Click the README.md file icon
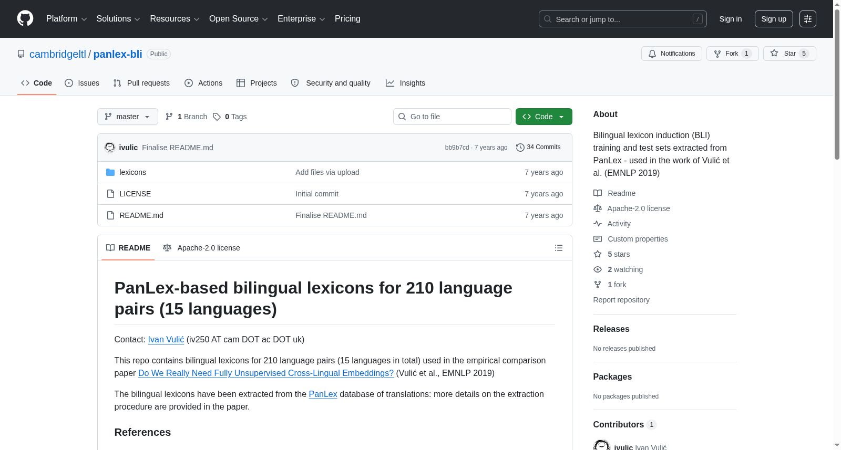 pyautogui.click(x=110, y=215)
